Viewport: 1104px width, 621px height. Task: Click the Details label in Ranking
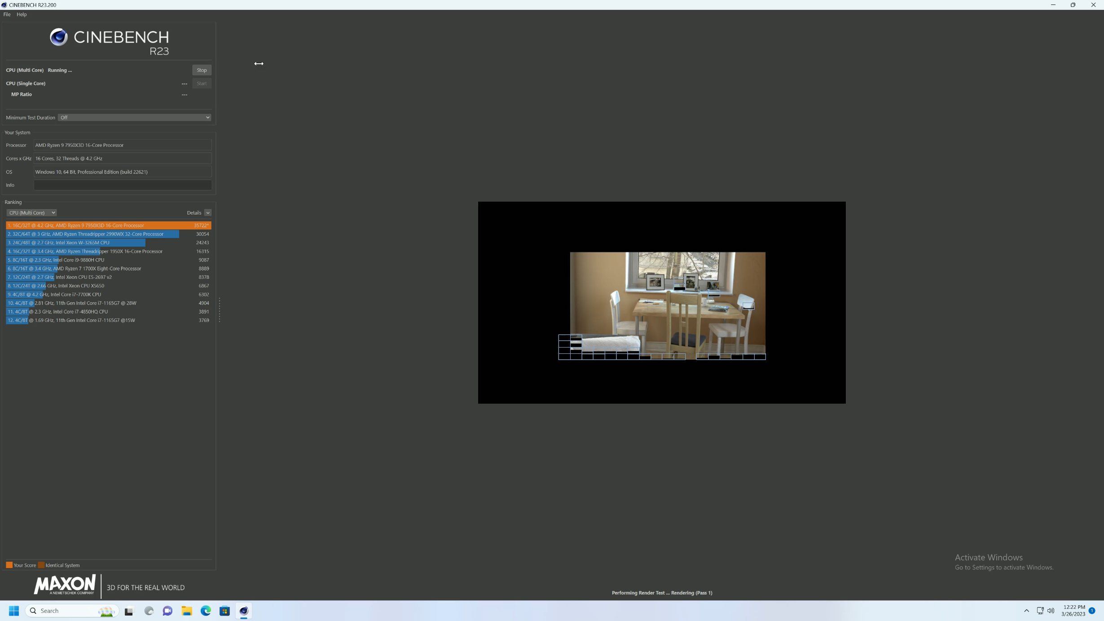tap(194, 213)
